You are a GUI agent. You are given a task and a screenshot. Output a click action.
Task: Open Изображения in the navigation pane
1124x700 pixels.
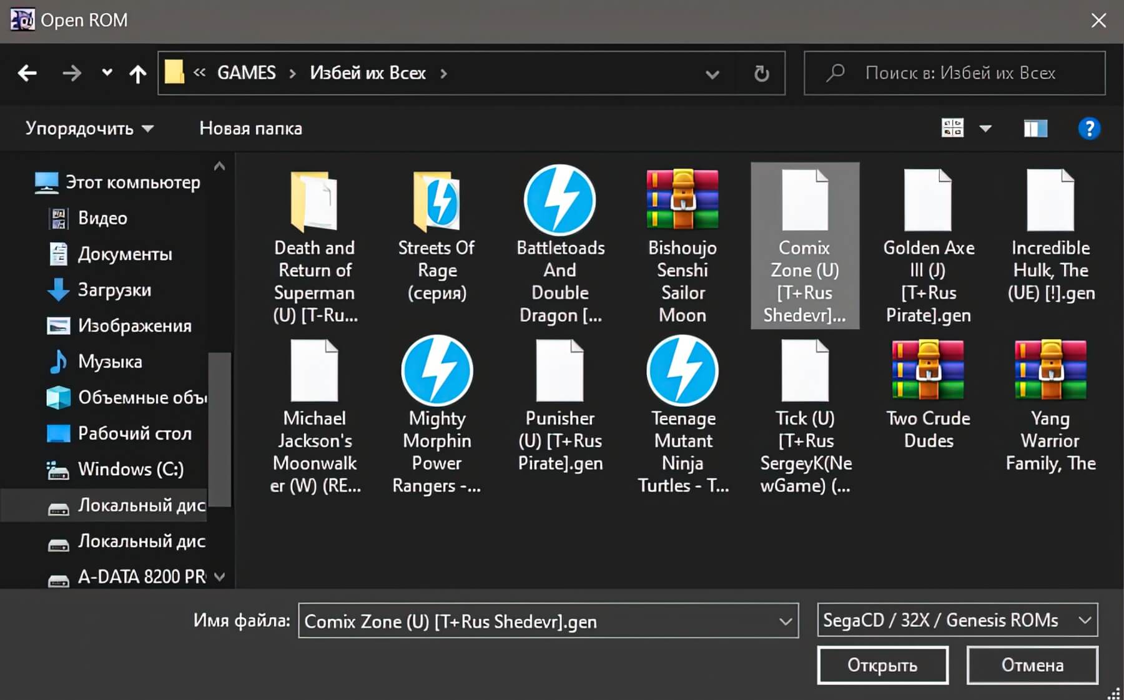(x=120, y=326)
